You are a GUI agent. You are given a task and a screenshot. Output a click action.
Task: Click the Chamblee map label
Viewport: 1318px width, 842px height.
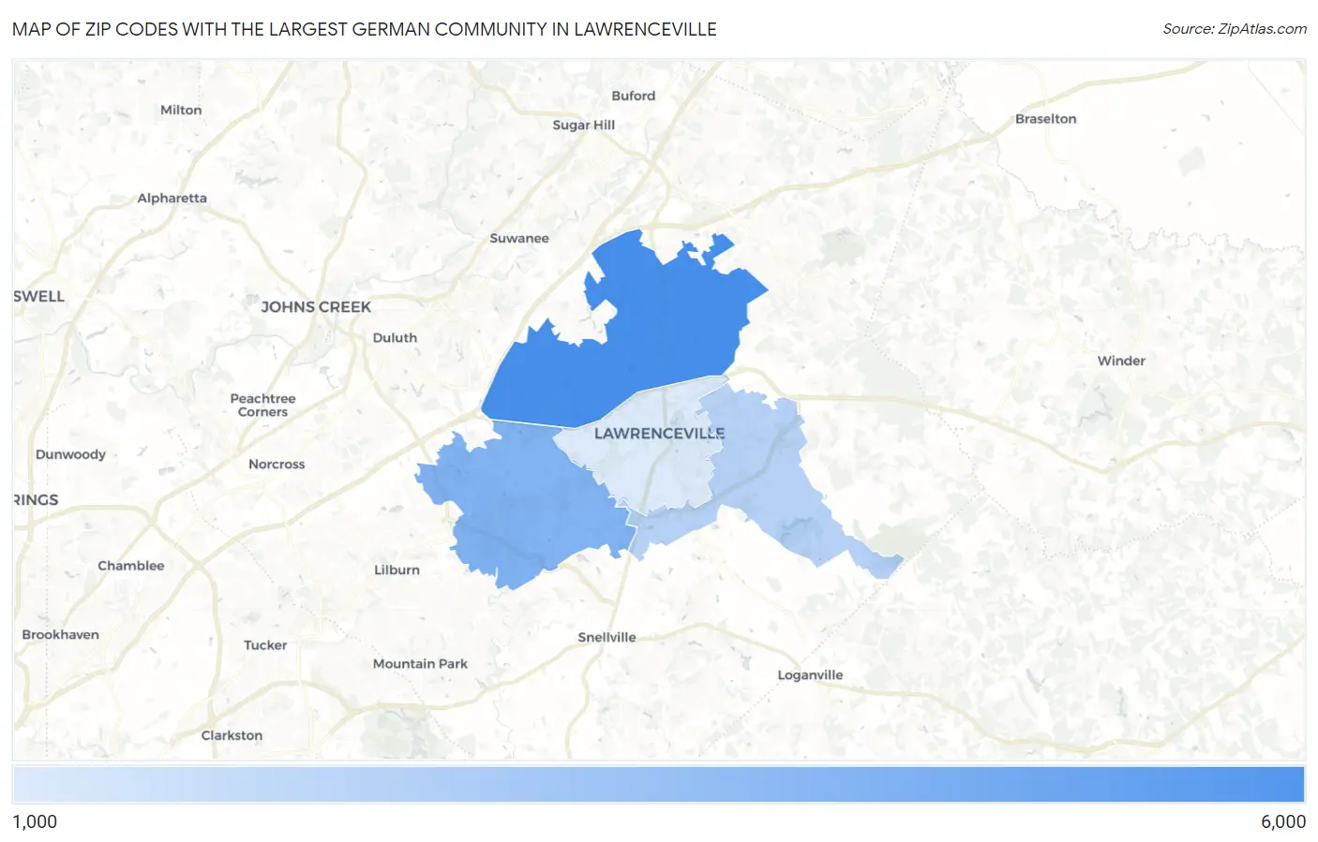coord(131,566)
